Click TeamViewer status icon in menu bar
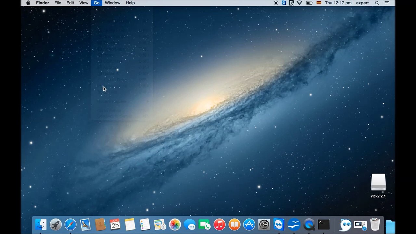Viewport: 416px width, 234px height. pyautogui.click(x=284, y=3)
